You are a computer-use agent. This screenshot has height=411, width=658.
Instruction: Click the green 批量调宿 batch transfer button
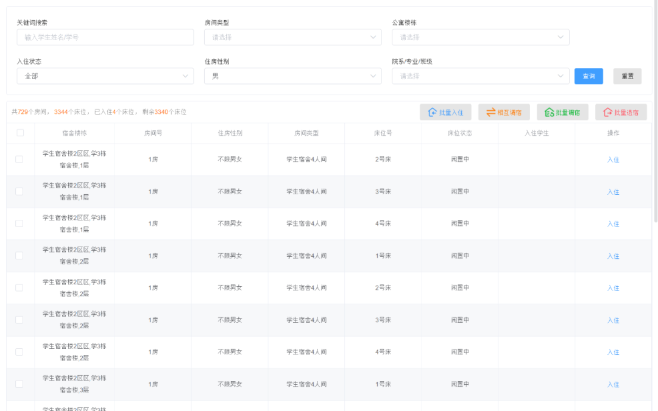click(x=562, y=113)
